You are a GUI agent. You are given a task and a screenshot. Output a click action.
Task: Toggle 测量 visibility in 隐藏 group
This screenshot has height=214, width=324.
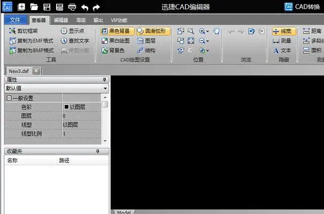tap(282, 41)
